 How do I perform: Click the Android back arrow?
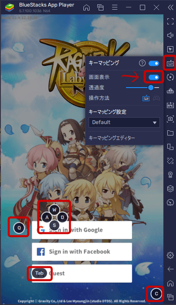tap(170, 269)
